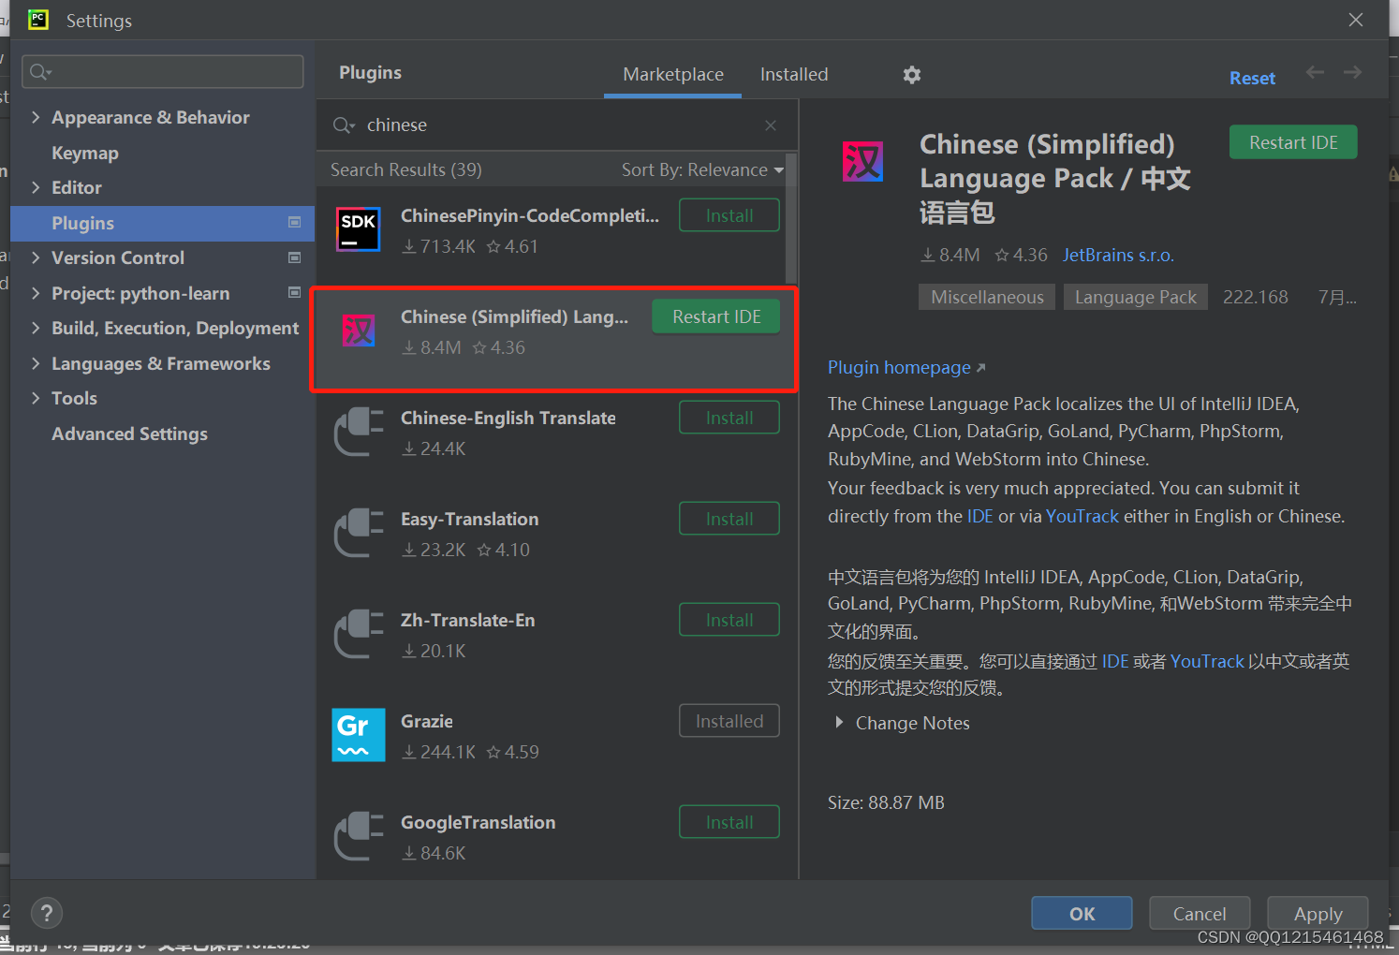Click the PyCharm logo in title bar

[x=38, y=20]
